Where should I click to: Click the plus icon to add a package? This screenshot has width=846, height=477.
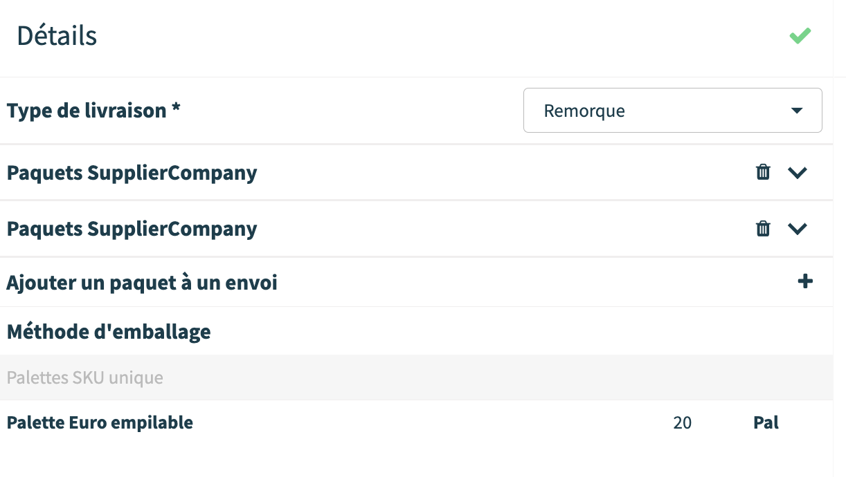[805, 281]
